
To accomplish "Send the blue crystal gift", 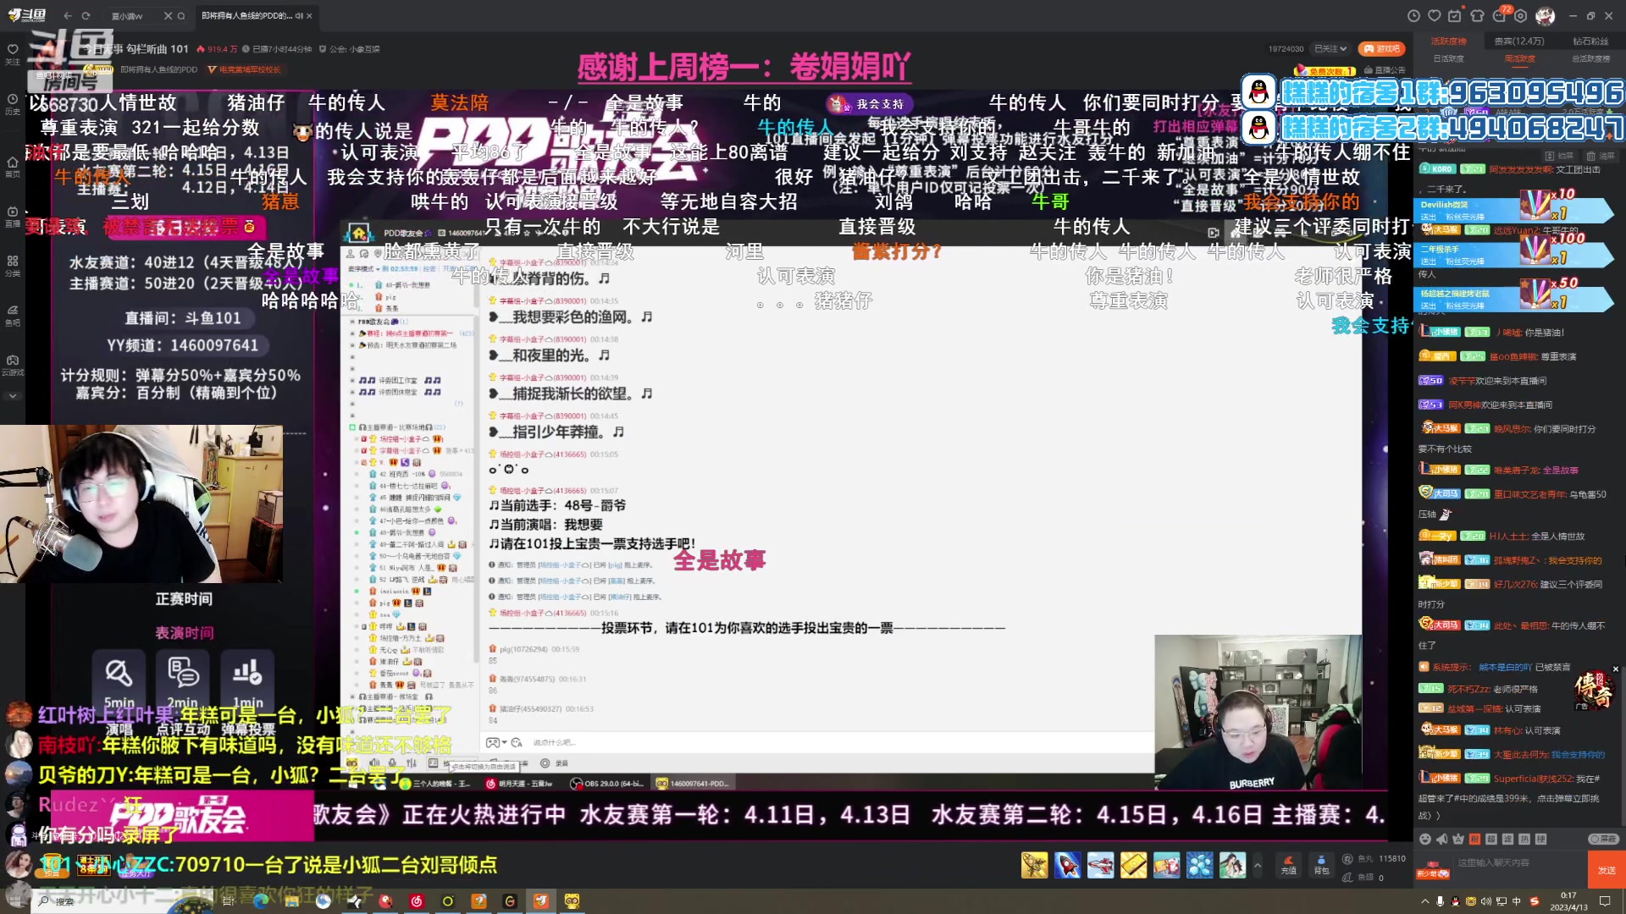I will pos(1199,865).
